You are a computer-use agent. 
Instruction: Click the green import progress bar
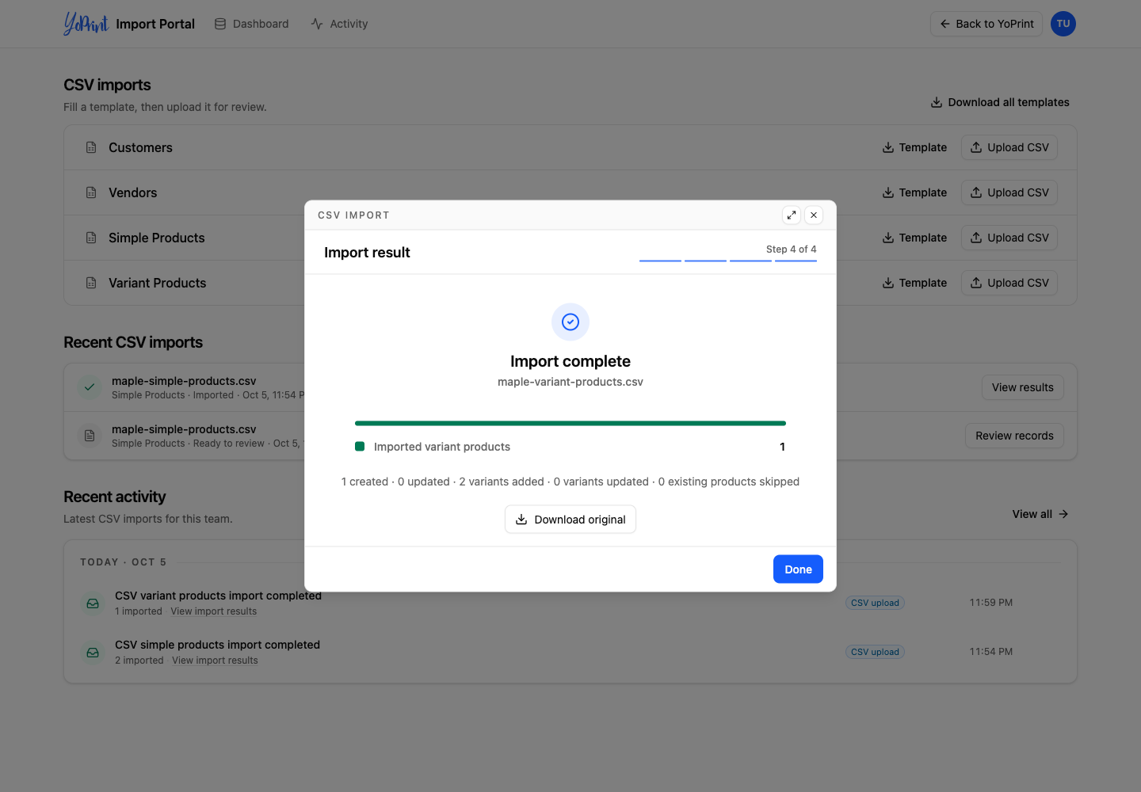point(570,423)
